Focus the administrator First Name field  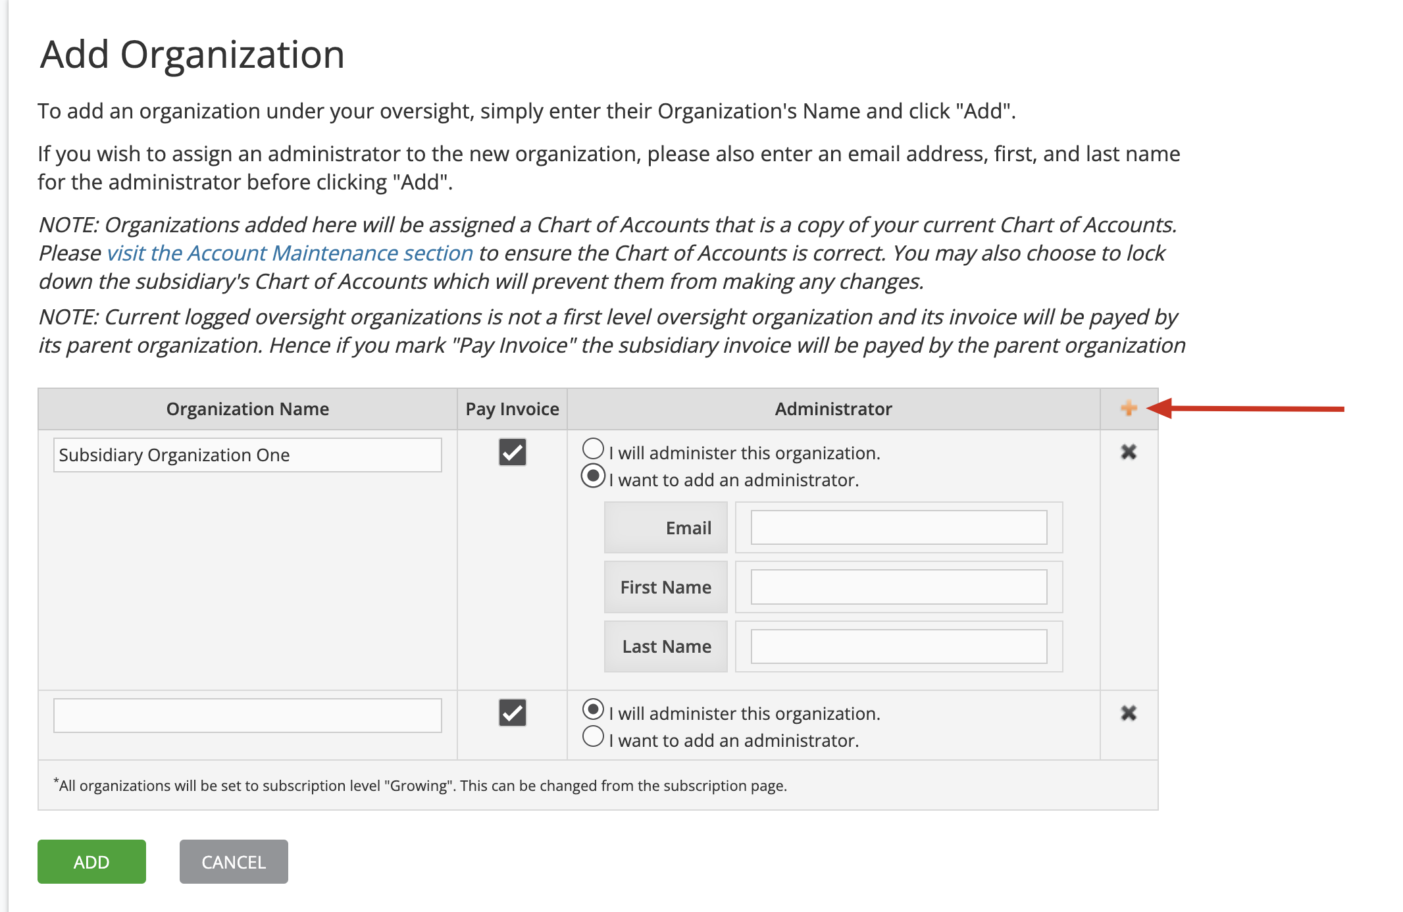pos(899,587)
